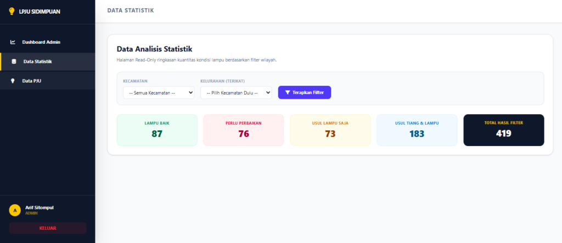Screen dimensions: 562x243
Task: Click the Usul Lampu Saja card showing 73
Action: coord(330,130)
